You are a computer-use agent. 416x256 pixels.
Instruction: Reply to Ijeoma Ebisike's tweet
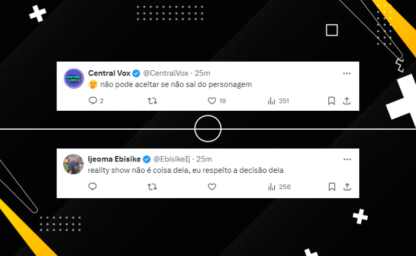[92, 187]
